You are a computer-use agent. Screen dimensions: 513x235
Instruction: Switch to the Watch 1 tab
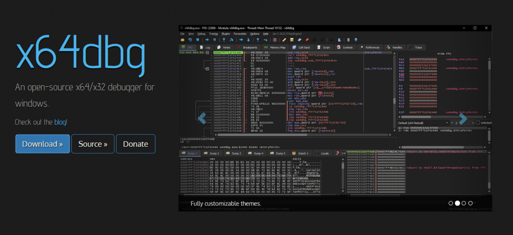pyautogui.click(x=300, y=153)
